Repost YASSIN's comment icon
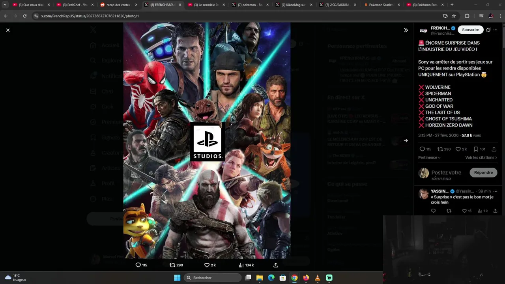 [449, 211]
